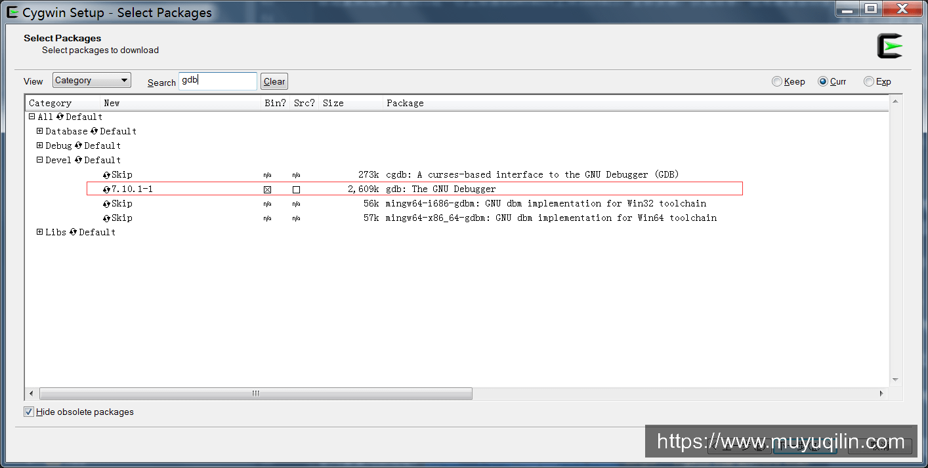Click the horizontal scrollbar right arrow

point(881,393)
